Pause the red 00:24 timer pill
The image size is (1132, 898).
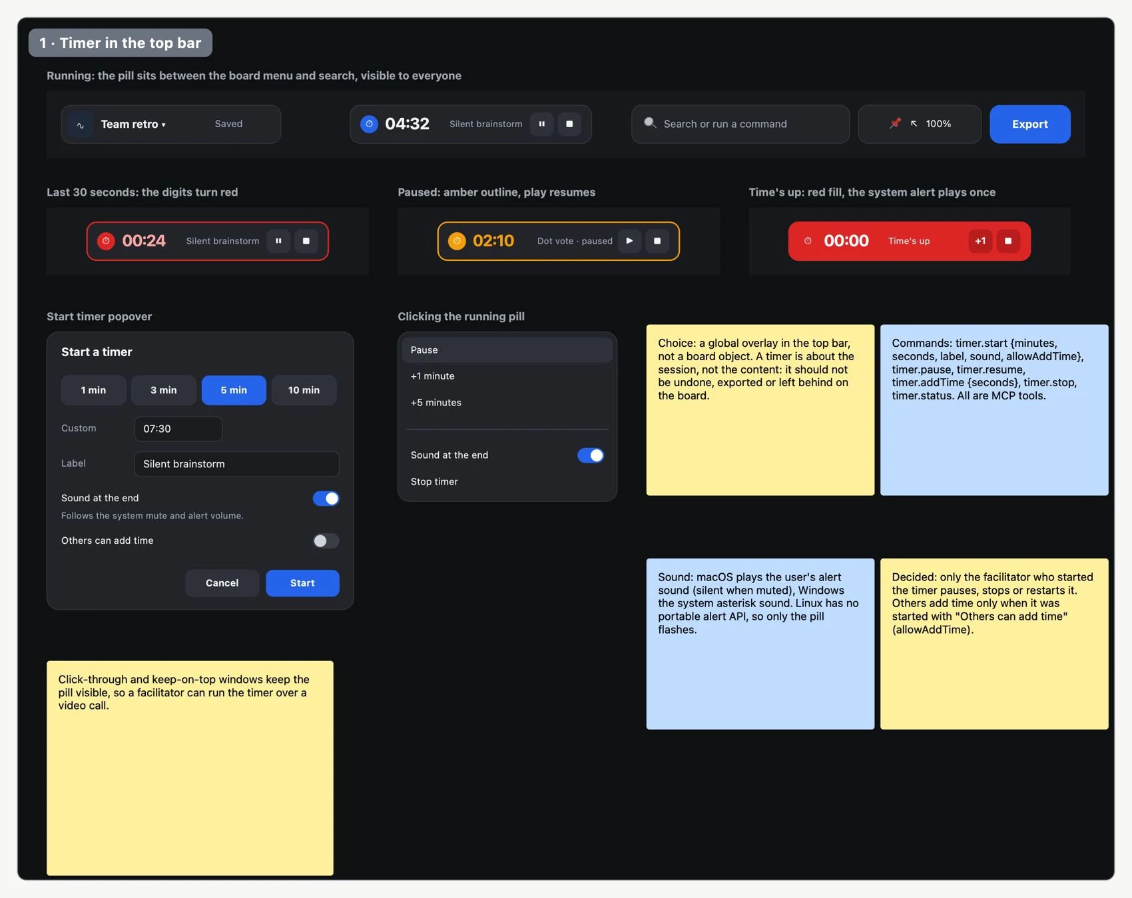pyautogui.click(x=278, y=241)
